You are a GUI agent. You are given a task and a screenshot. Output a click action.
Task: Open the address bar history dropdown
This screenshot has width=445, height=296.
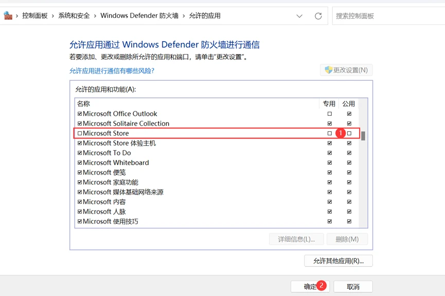(x=299, y=16)
